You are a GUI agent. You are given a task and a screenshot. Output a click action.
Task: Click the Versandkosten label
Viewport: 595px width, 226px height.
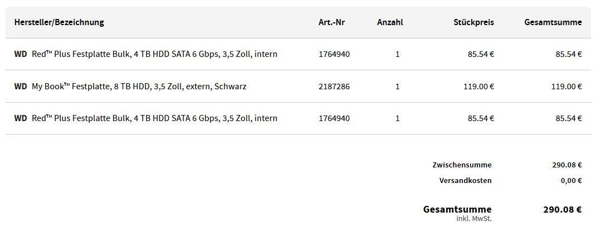[465, 181]
